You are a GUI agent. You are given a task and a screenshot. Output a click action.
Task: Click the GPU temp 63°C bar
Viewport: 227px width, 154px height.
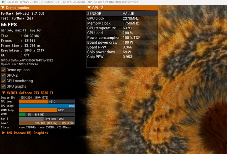click(x=47, y=101)
